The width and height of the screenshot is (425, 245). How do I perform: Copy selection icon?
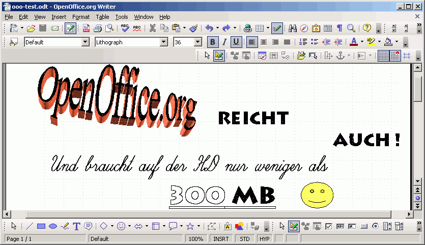point(164,28)
